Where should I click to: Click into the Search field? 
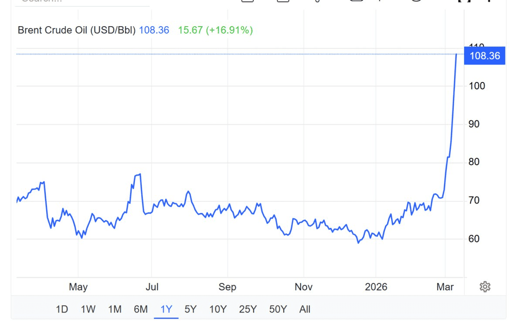[78, 2]
